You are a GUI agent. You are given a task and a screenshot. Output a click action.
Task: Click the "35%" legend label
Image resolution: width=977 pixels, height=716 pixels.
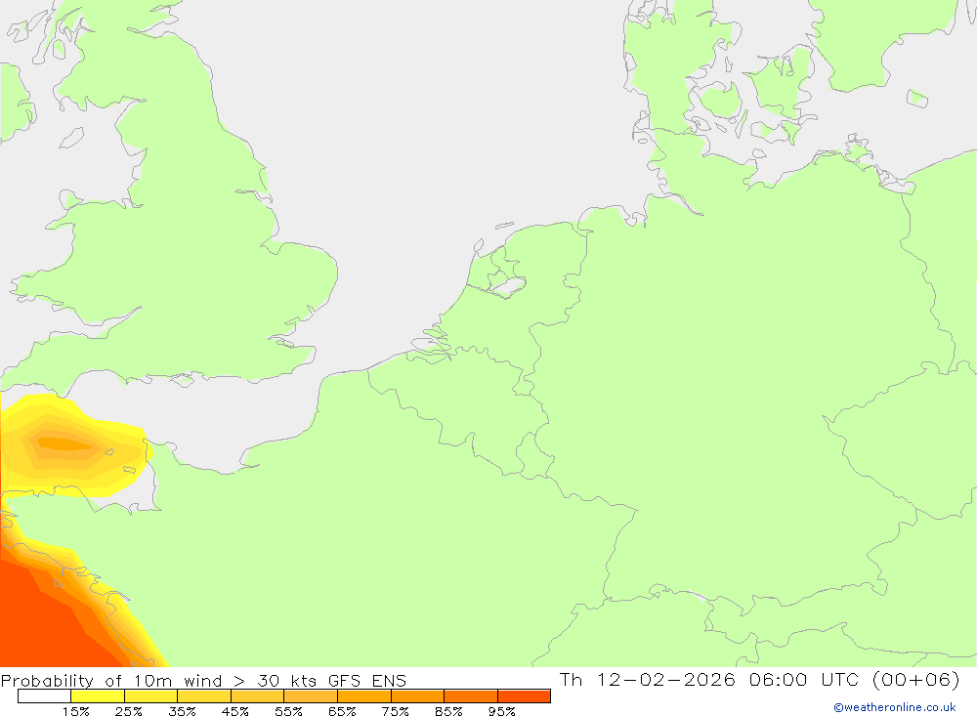(182, 711)
